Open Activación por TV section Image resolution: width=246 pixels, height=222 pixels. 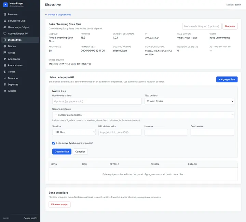point(20,34)
